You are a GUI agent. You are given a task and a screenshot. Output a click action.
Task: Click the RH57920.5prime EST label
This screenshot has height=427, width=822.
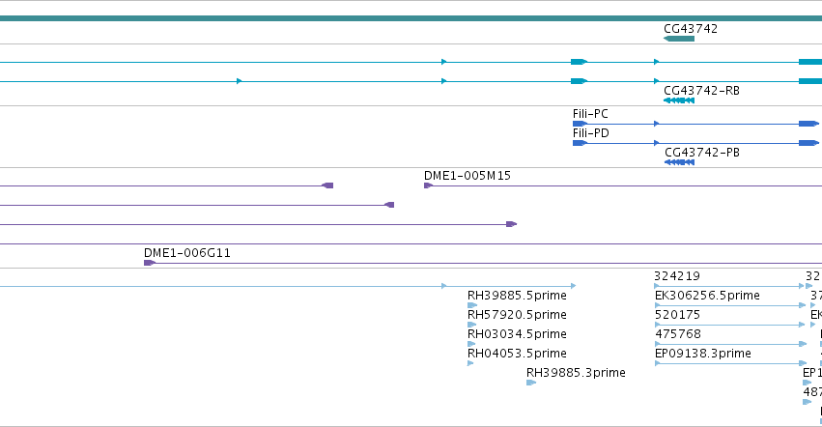(517, 315)
